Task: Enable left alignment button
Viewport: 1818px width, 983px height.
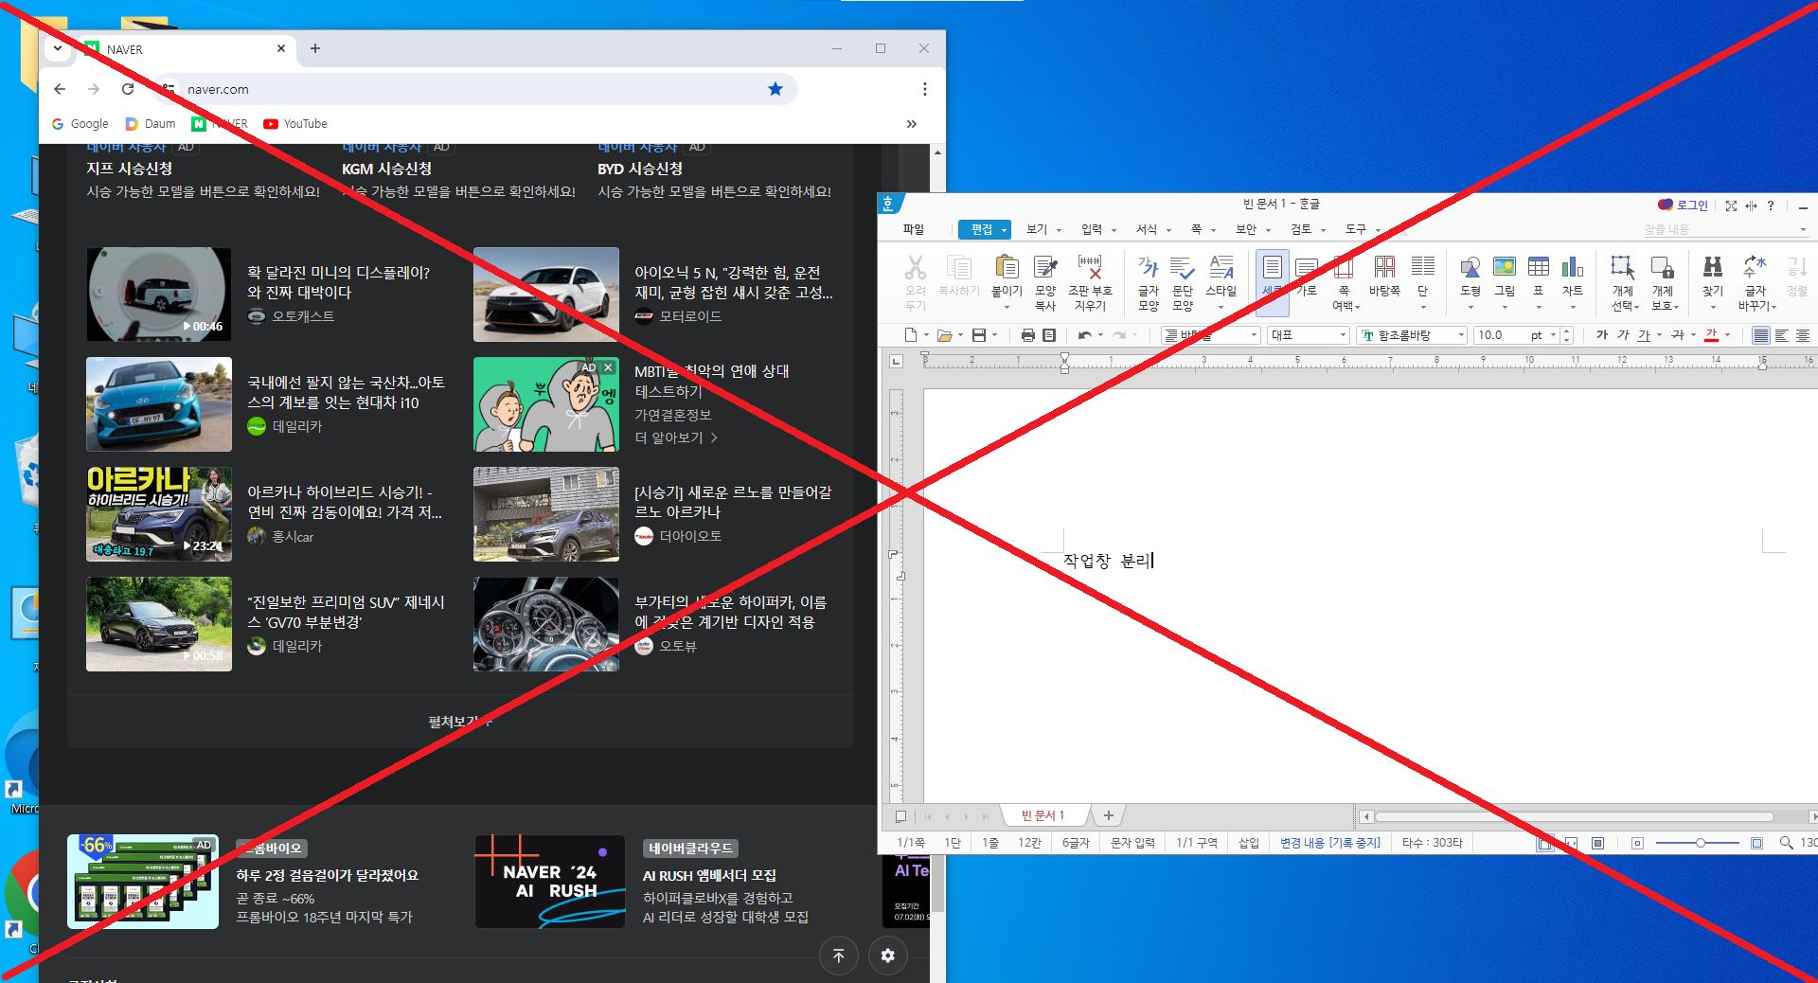Action: pos(1781,335)
